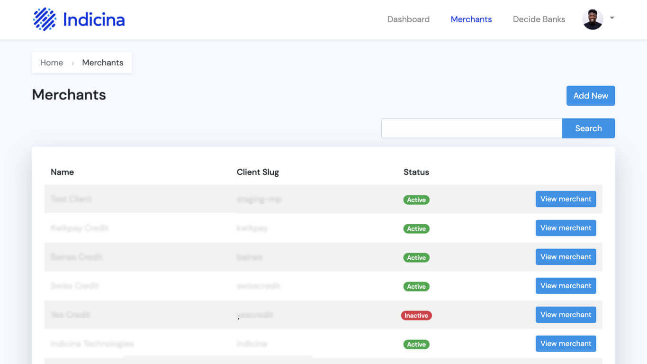Viewport: 647px width, 364px height.
Task: Click the Active badge in first row
Action: (416, 200)
